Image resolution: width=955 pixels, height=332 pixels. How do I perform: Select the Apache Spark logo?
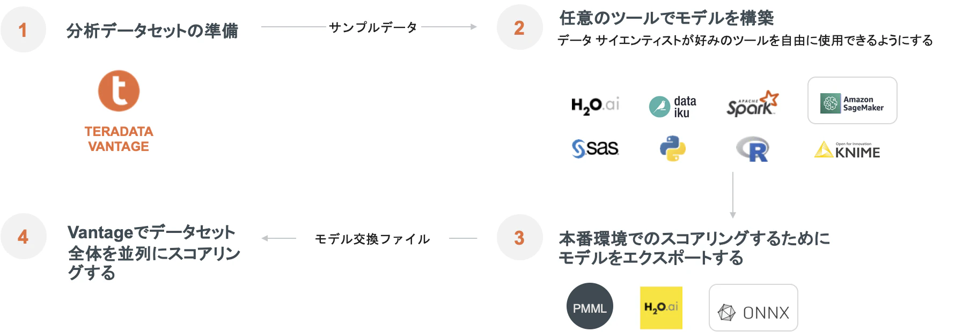(752, 103)
